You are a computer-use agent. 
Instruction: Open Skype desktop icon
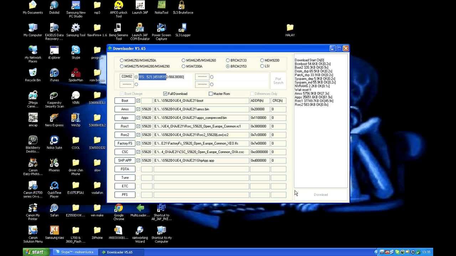76,53
